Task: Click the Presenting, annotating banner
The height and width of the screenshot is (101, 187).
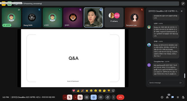Action: coord(96,4)
